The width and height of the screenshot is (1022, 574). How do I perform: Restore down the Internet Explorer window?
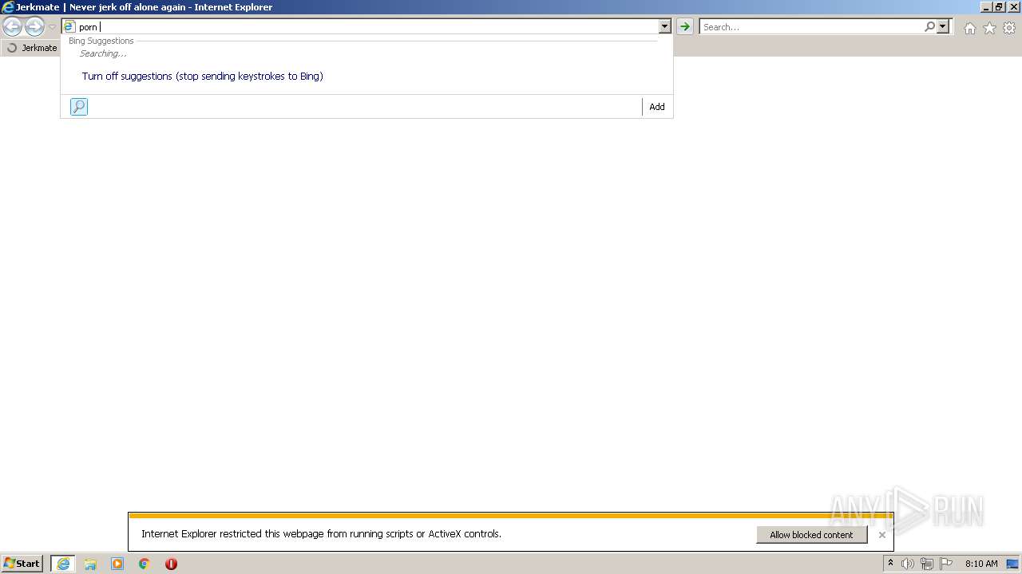(999, 7)
